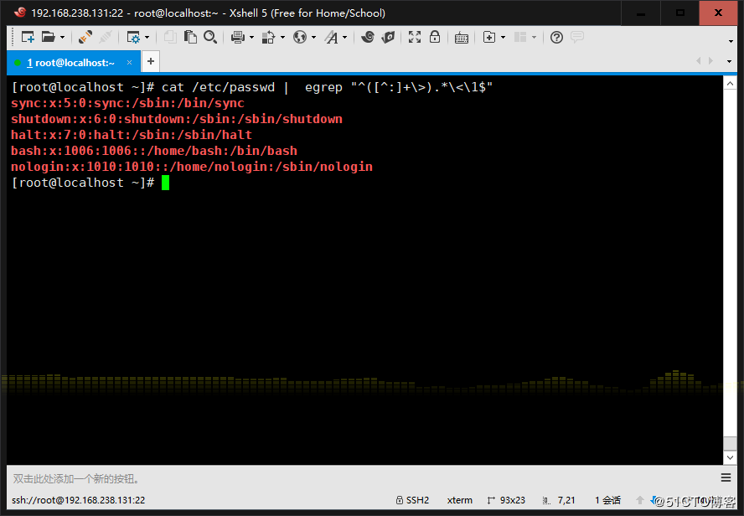Expand the font 'A' dropdown arrow
Image resolution: width=744 pixels, height=516 pixels.
click(x=344, y=38)
